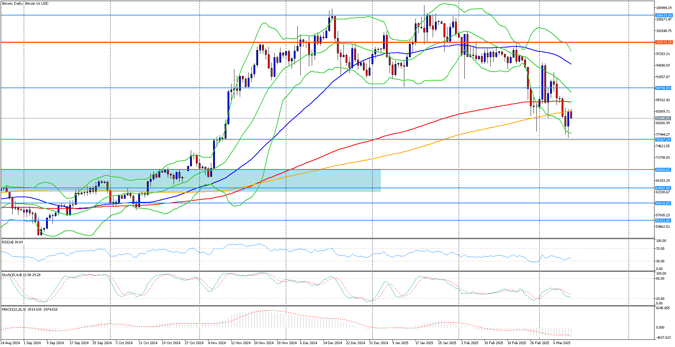
Task: Click the 80266.99 price axis label
Action: tap(663, 123)
